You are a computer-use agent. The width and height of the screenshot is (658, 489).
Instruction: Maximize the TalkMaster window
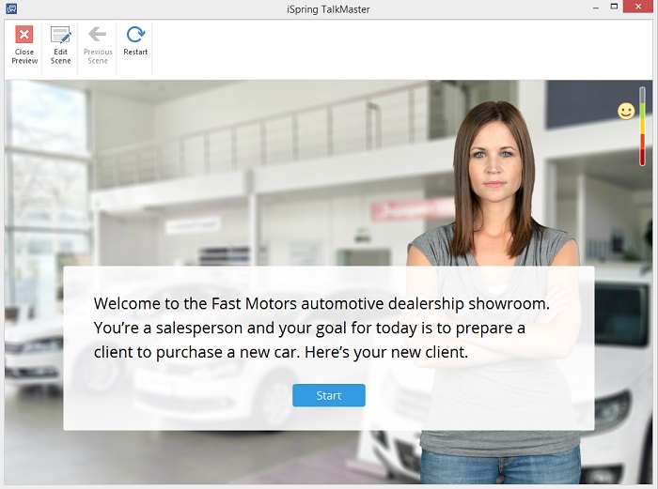click(614, 7)
